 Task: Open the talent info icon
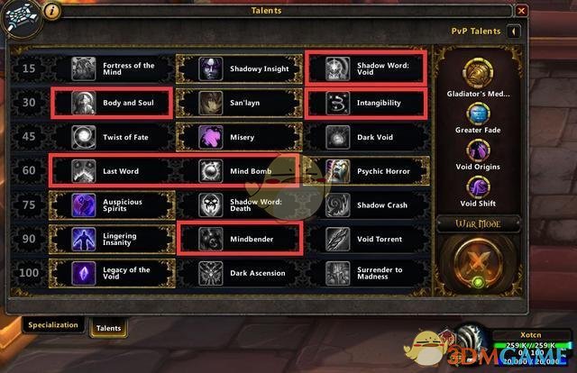(52, 11)
